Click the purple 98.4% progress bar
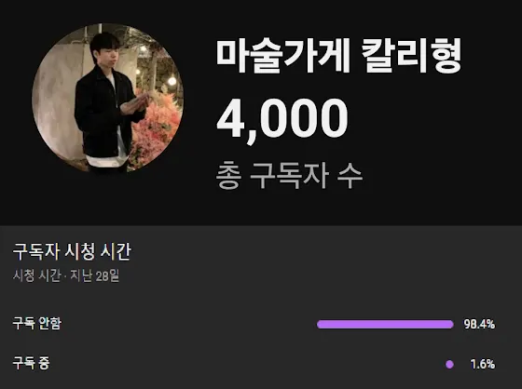The image size is (522, 389). tap(385, 325)
